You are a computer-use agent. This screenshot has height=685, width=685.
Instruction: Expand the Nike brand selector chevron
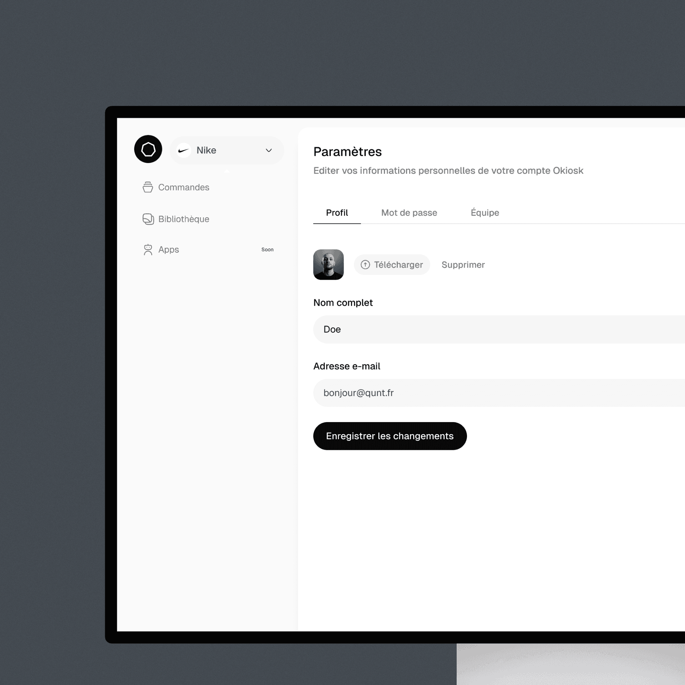[x=269, y=151]
